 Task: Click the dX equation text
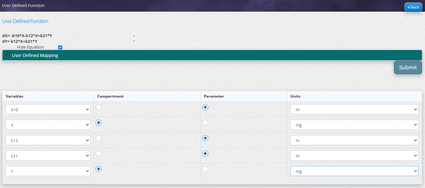tap(27, 36)
